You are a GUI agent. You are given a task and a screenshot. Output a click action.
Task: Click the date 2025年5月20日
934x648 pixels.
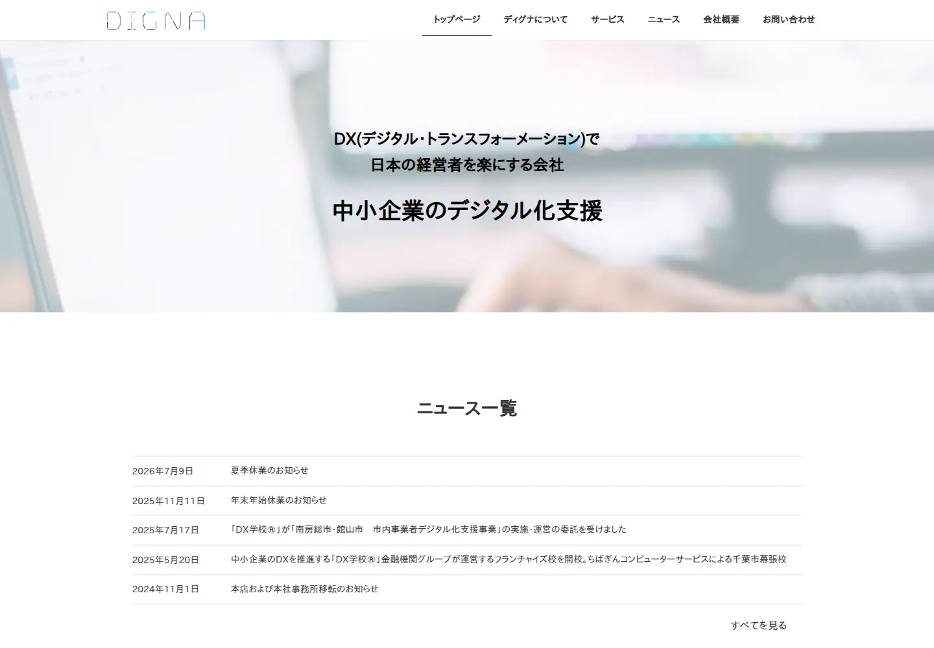[165, 560]
